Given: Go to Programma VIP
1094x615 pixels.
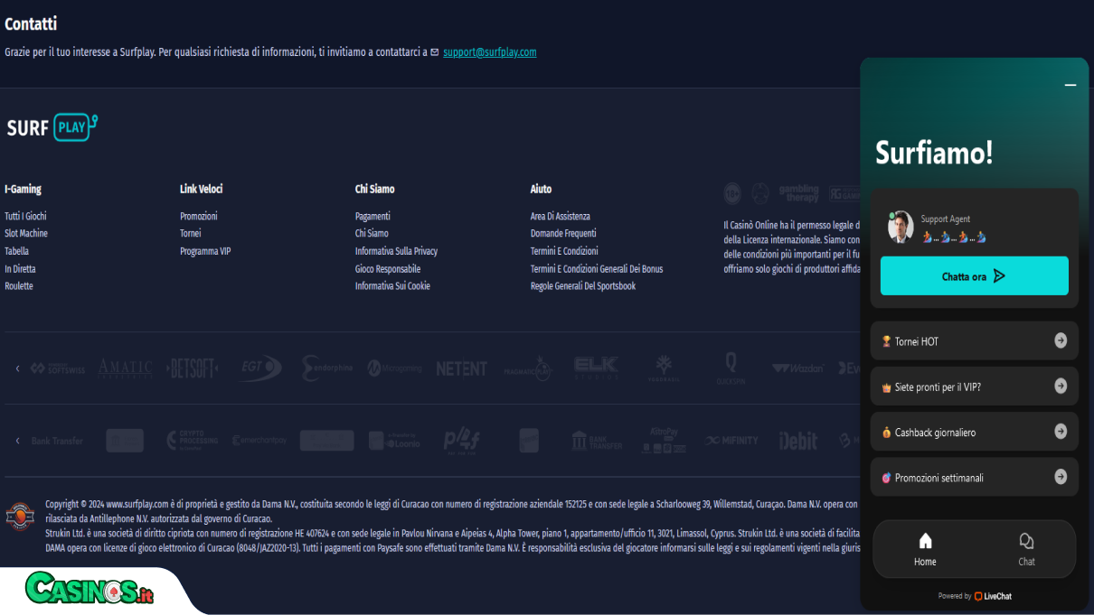Looking at the screenshot, I should [205, 251].
